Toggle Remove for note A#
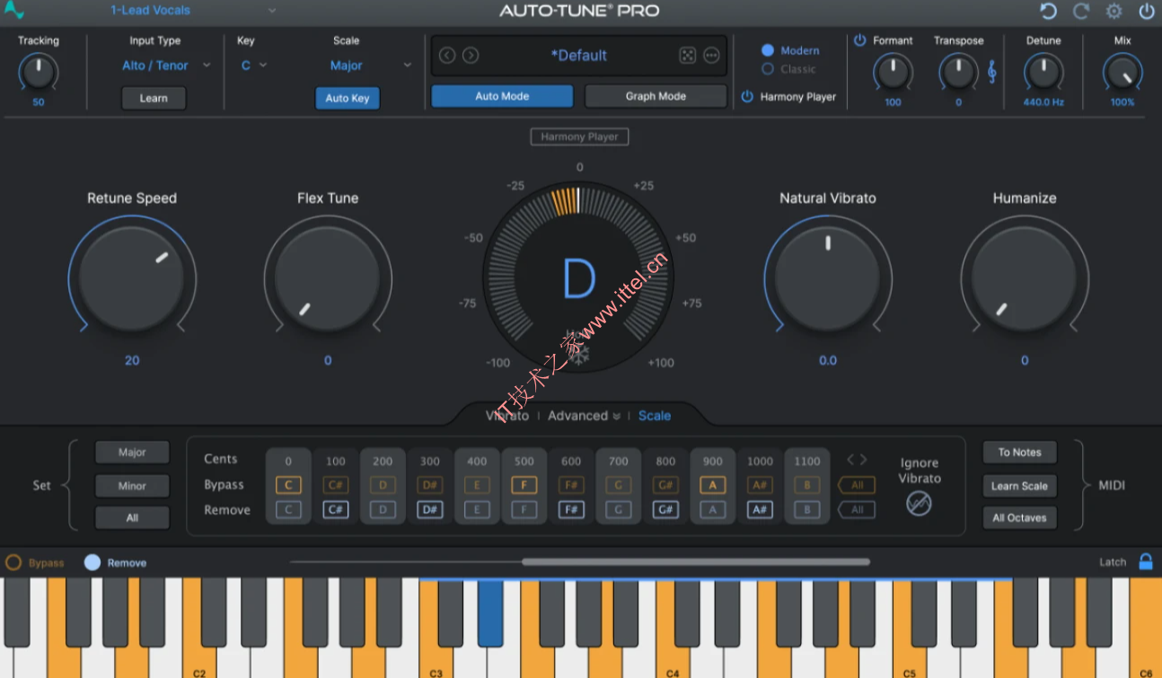 tap(760, 510)
